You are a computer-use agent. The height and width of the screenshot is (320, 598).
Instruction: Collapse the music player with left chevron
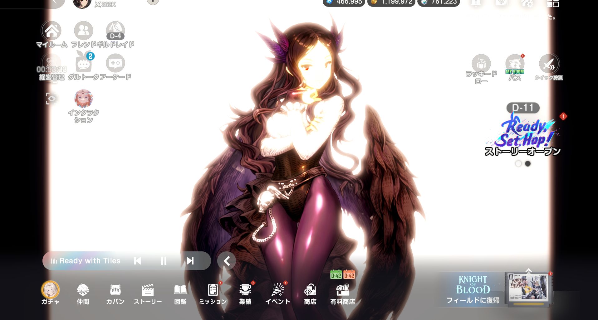227,261
